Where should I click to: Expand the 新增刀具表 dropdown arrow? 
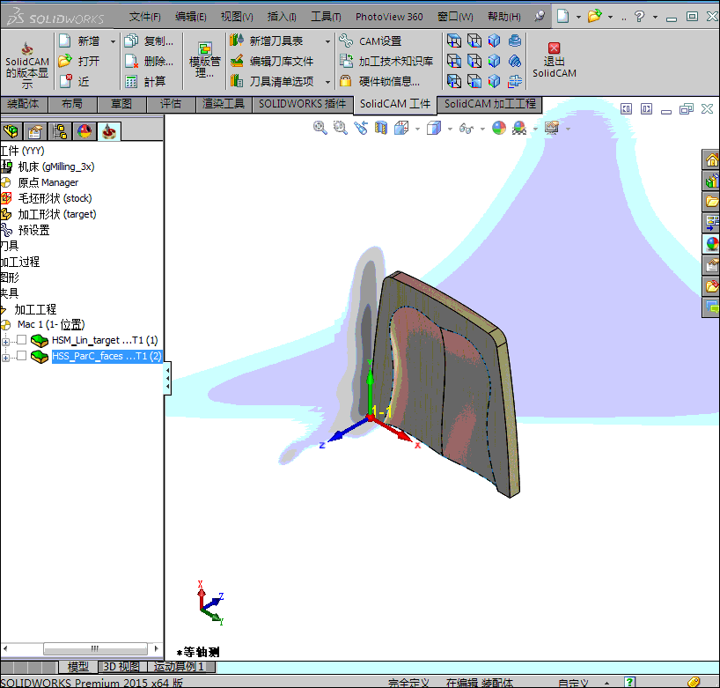tap(327, 41)
